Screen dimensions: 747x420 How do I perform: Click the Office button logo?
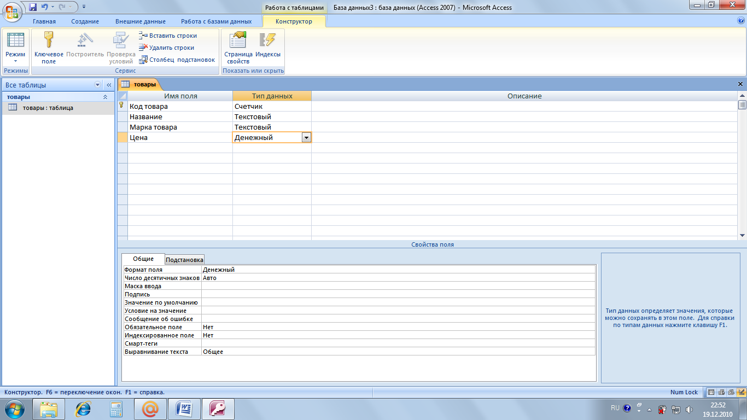(12, 11)
